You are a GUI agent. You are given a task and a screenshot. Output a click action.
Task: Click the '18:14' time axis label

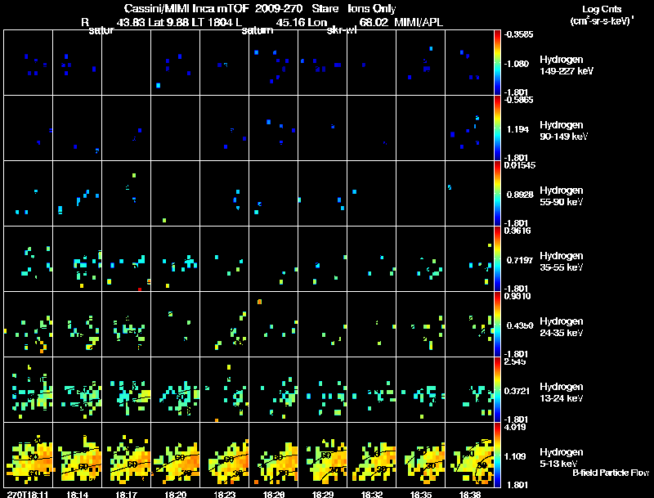[x=77, y=494]
